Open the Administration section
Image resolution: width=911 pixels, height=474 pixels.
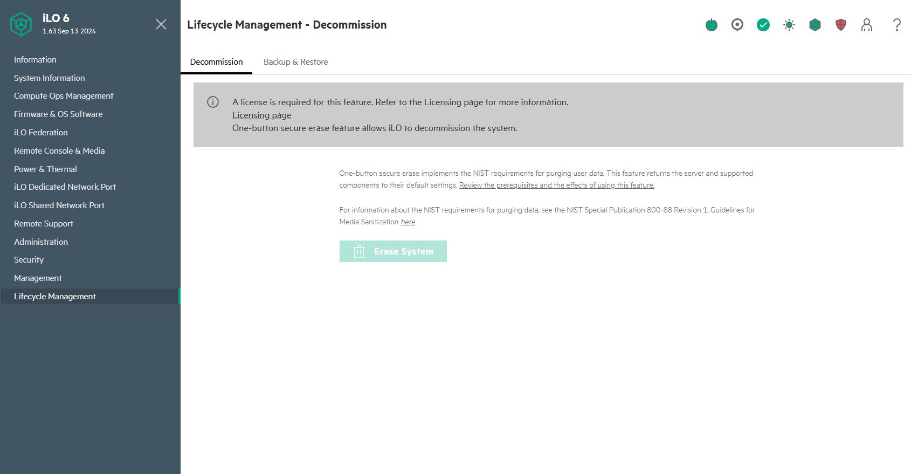pos(41,242)
